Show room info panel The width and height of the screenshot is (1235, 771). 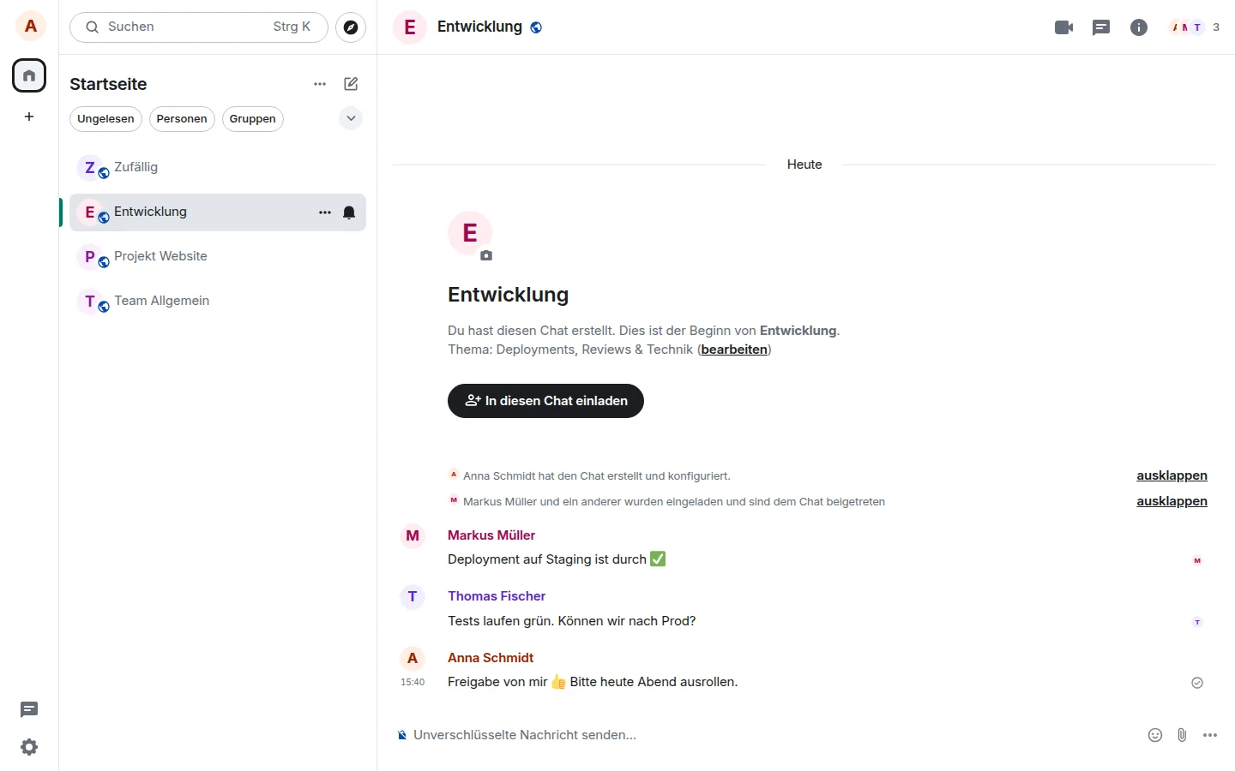point(1139,27)
